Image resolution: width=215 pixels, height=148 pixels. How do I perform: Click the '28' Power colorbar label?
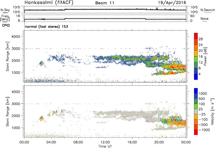point(200,39)
